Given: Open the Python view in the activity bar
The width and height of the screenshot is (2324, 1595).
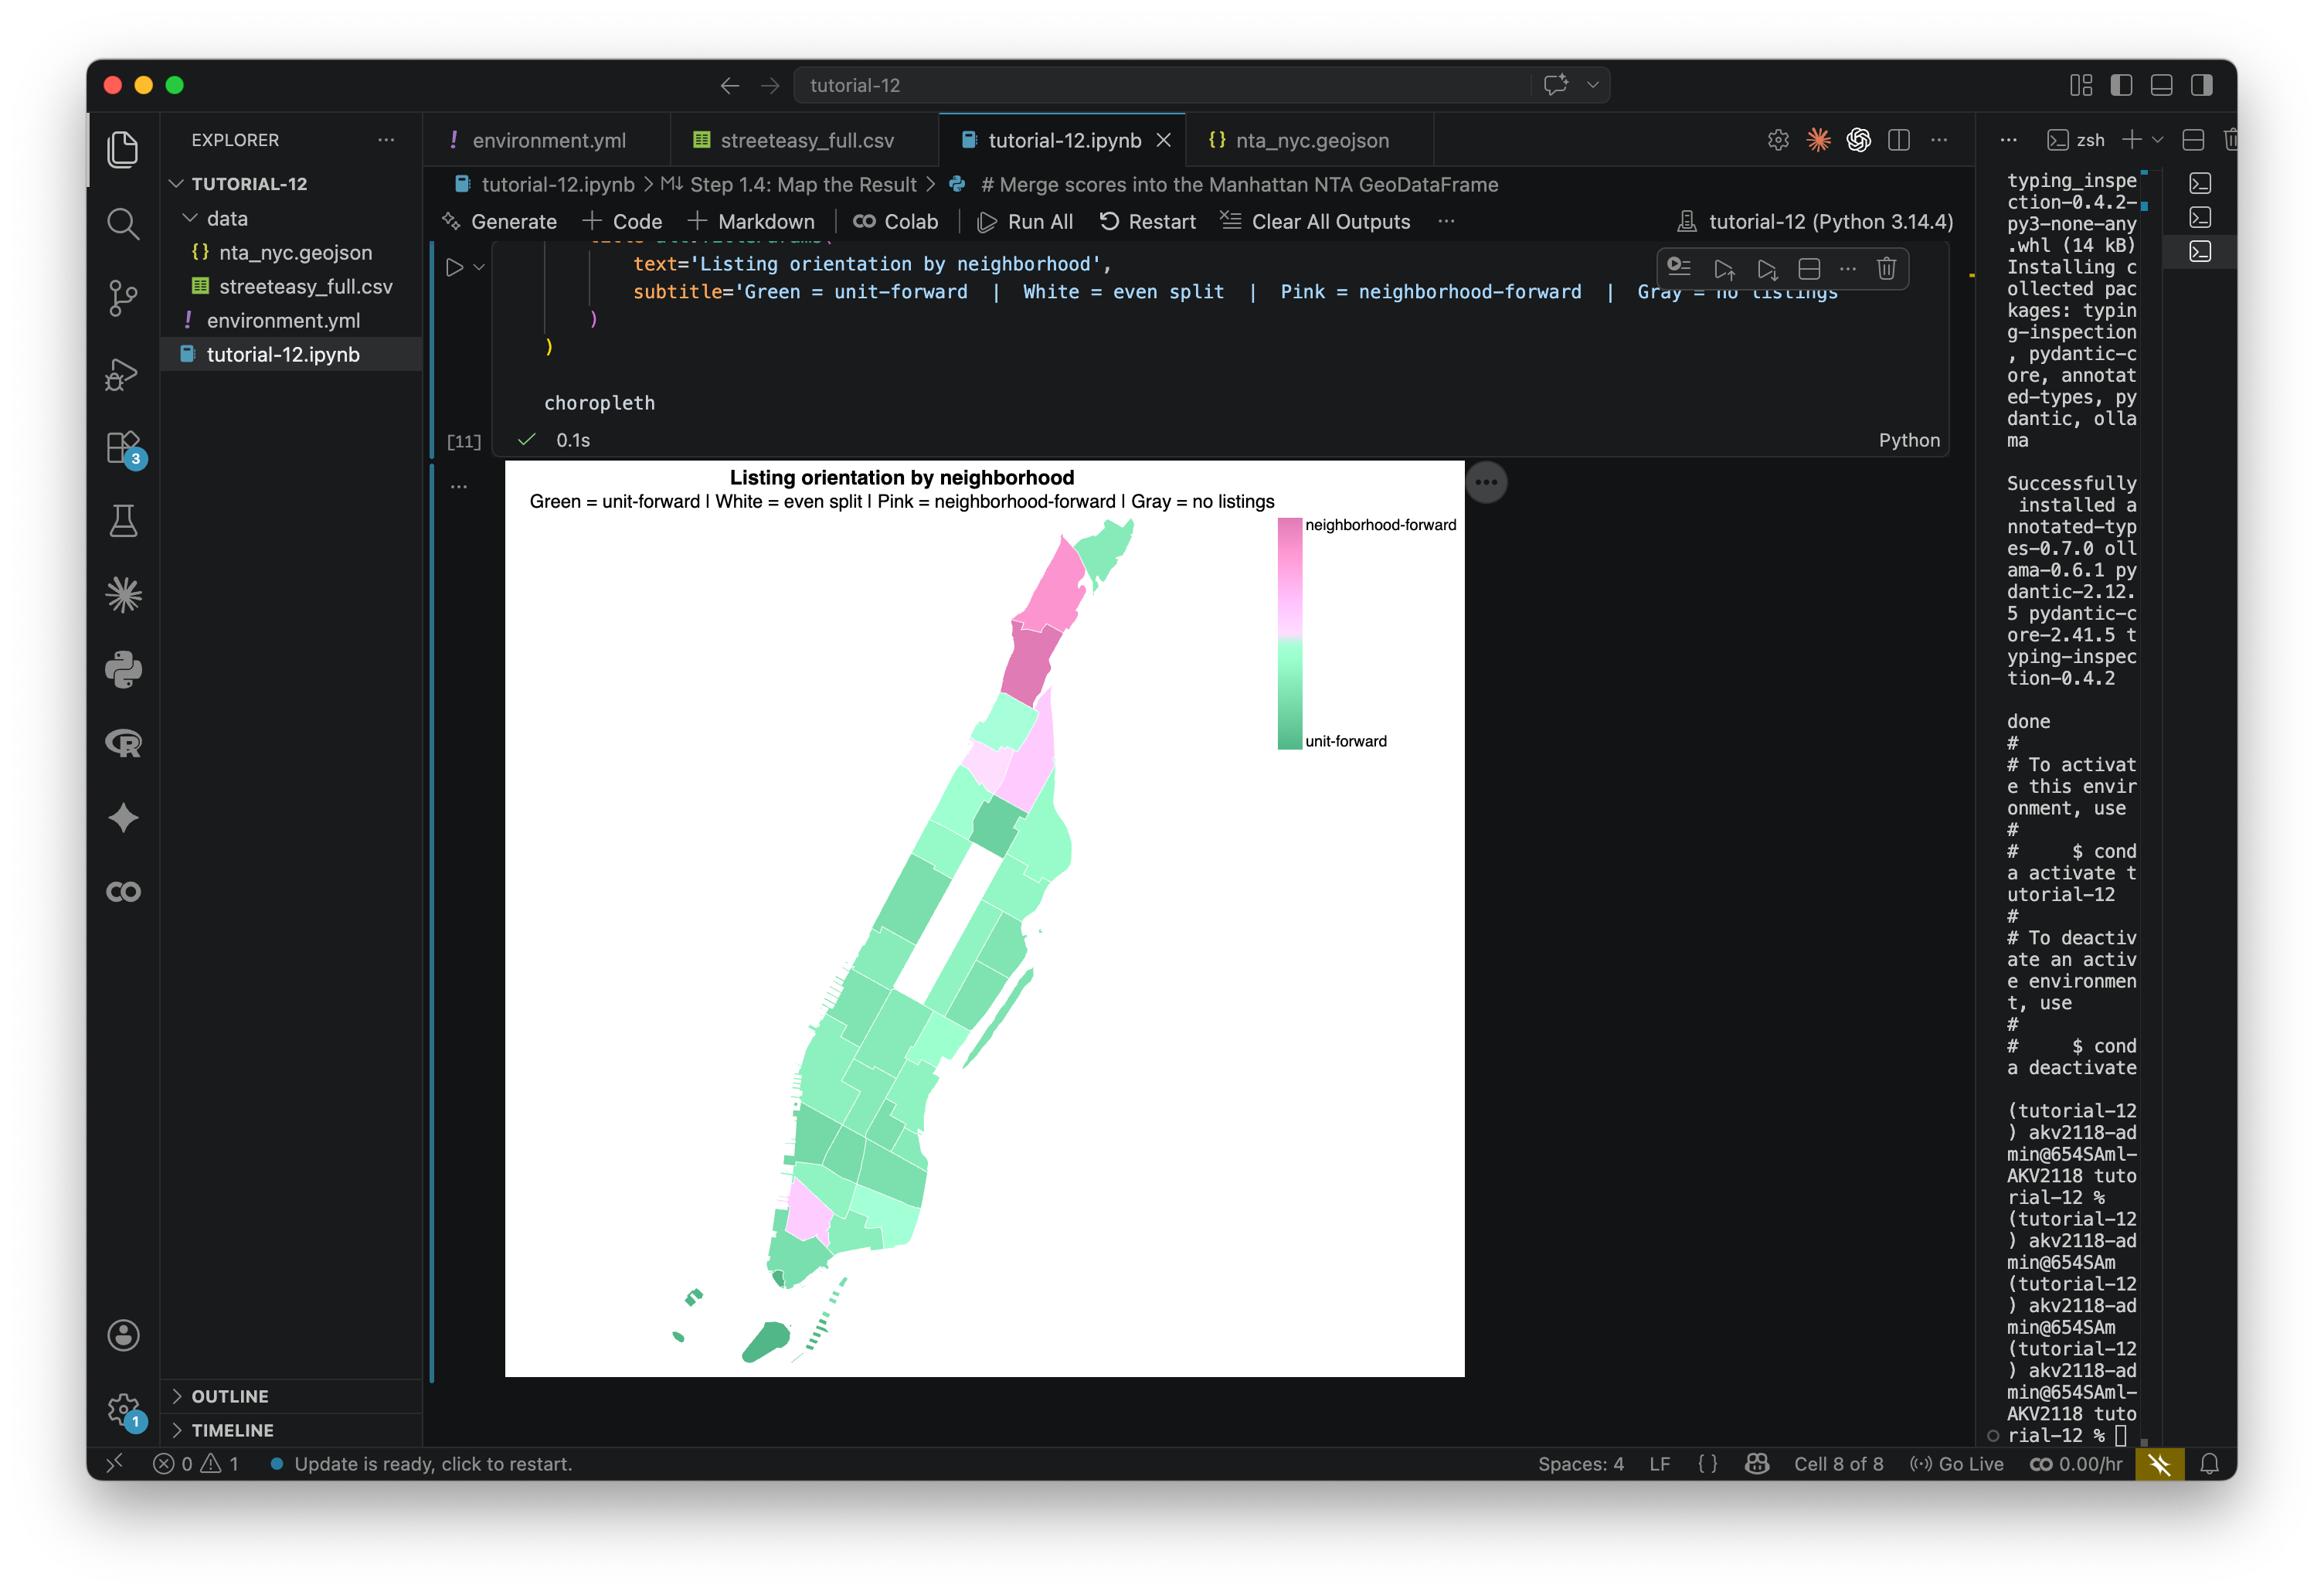Looking at the screenshot, I should tap(123, 669).
